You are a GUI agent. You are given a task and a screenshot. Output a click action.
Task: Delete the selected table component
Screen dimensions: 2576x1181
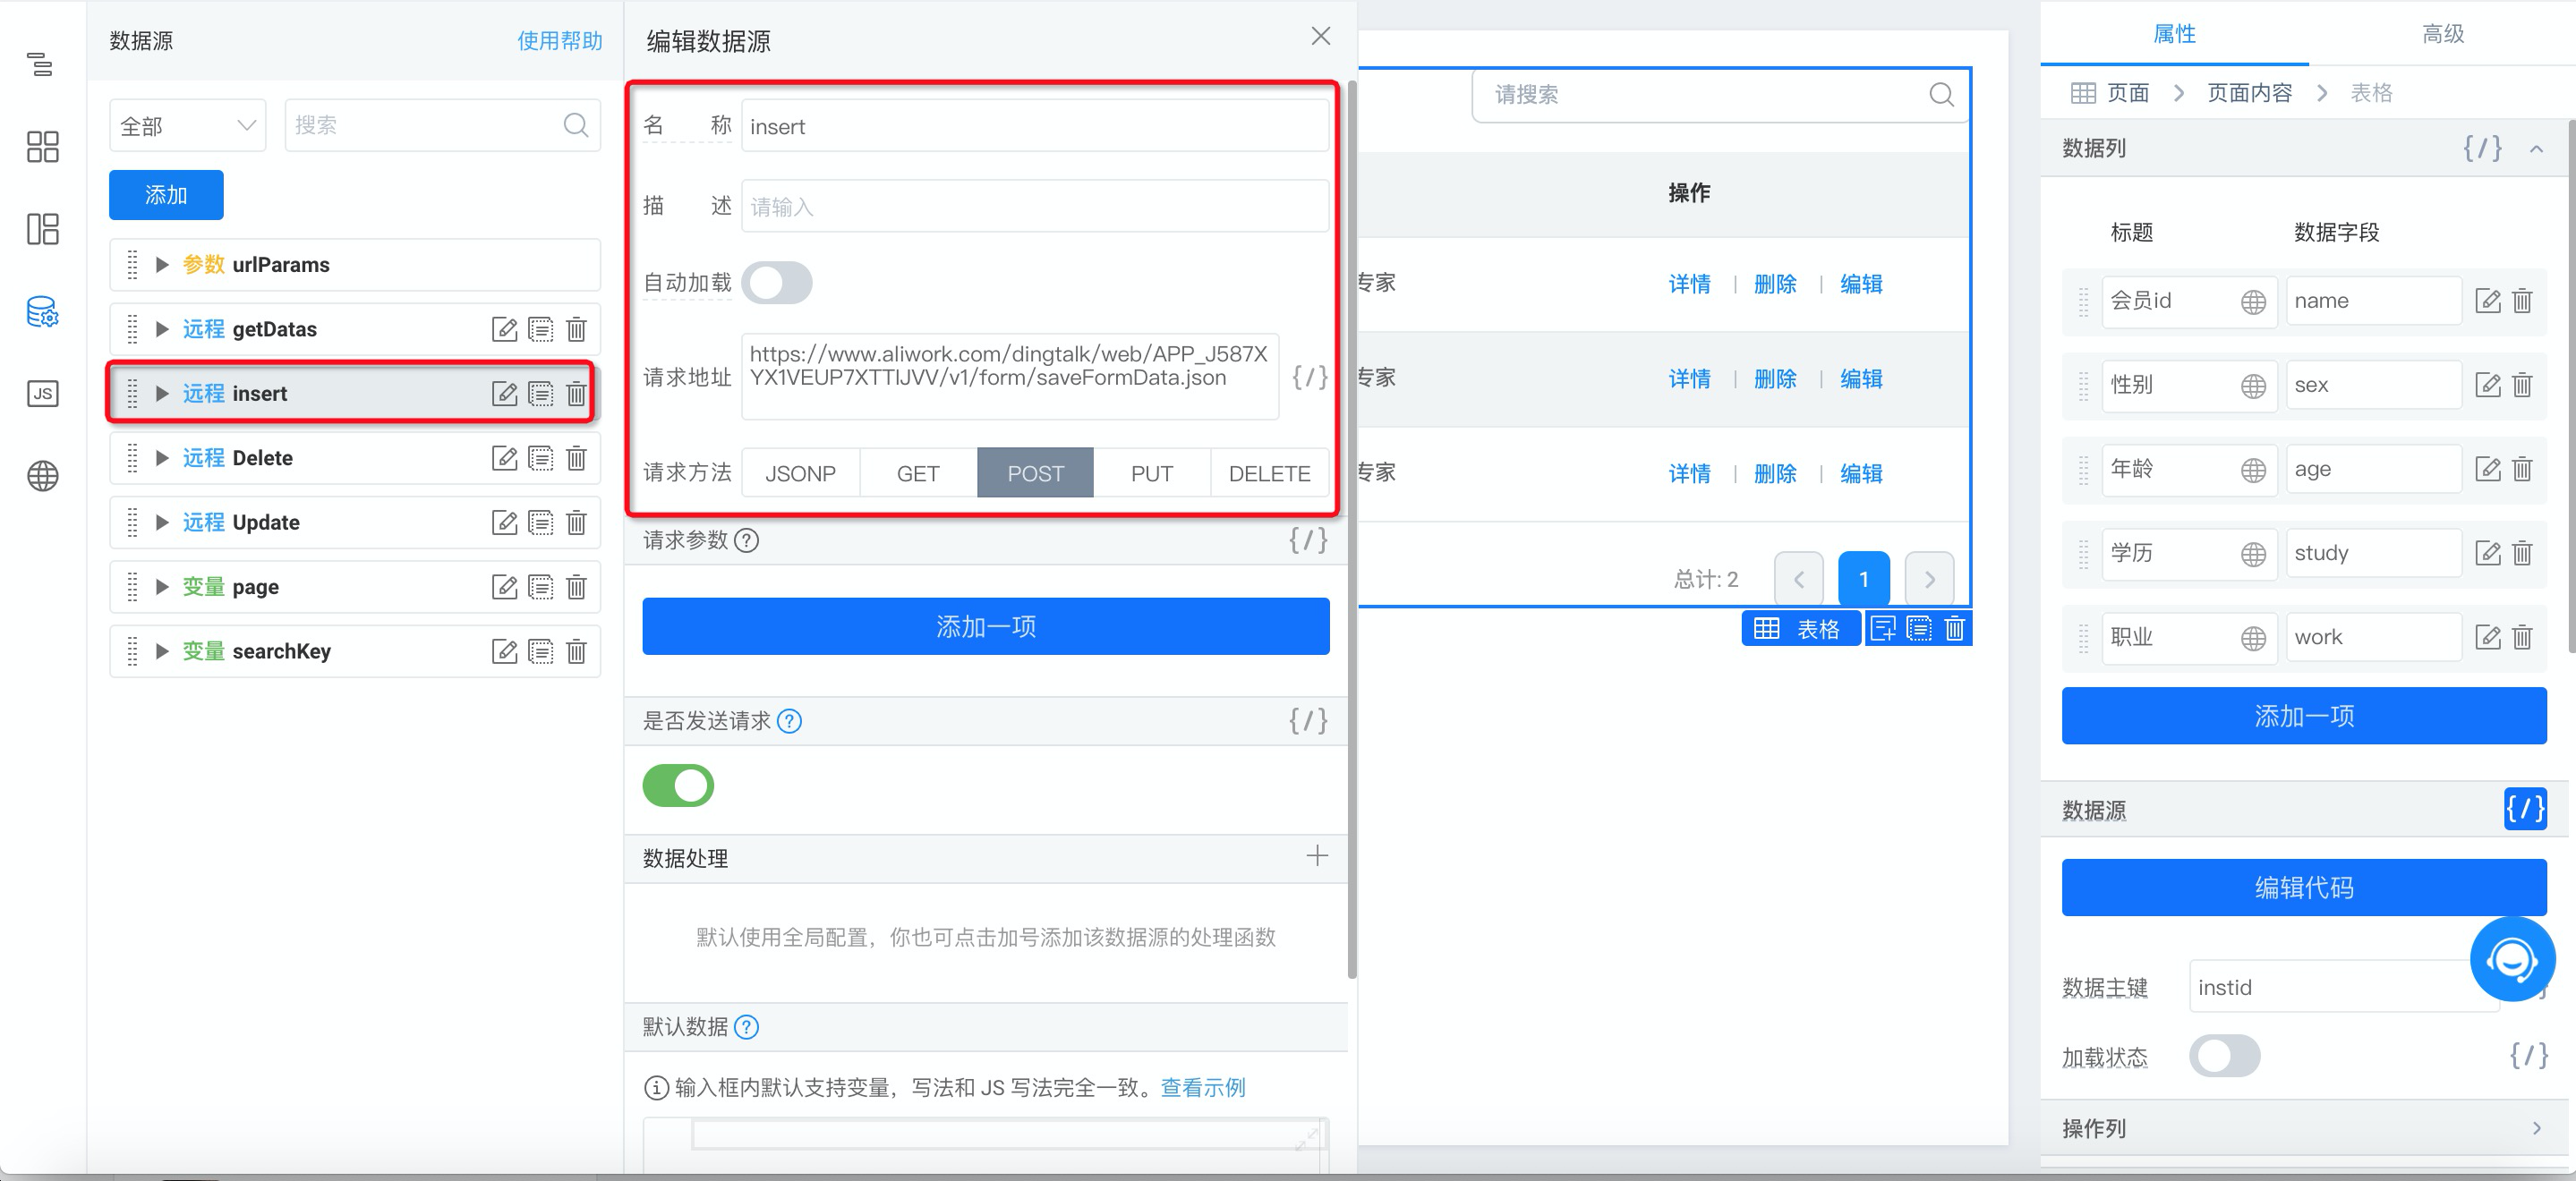(1954, 628)
